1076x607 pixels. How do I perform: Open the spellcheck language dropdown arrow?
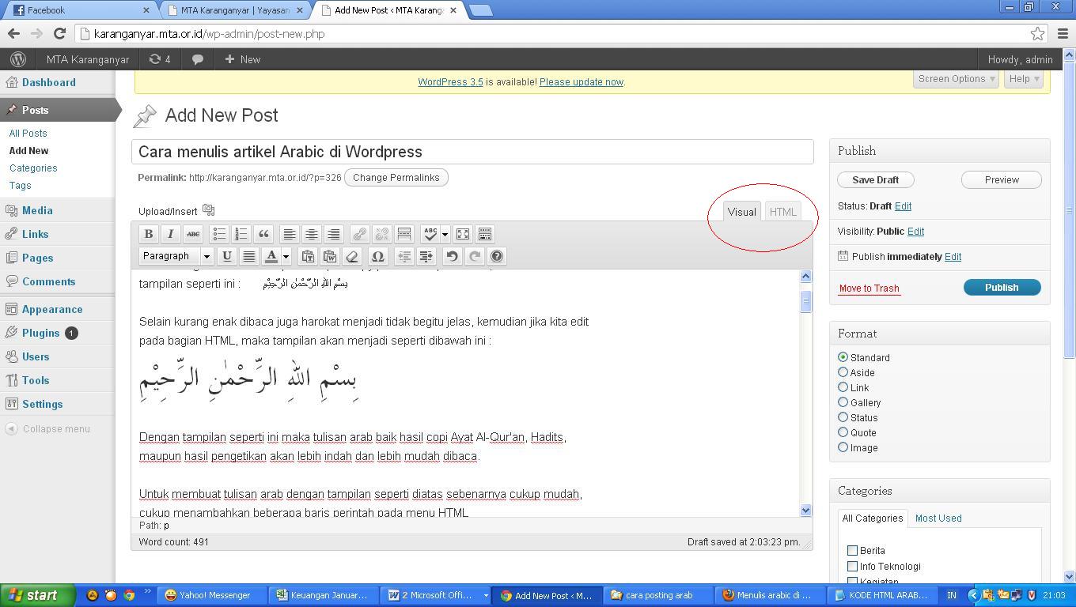pos(445,234)
